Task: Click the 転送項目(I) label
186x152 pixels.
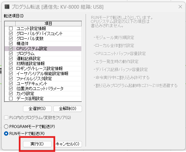Action: (x=14, y=16)
